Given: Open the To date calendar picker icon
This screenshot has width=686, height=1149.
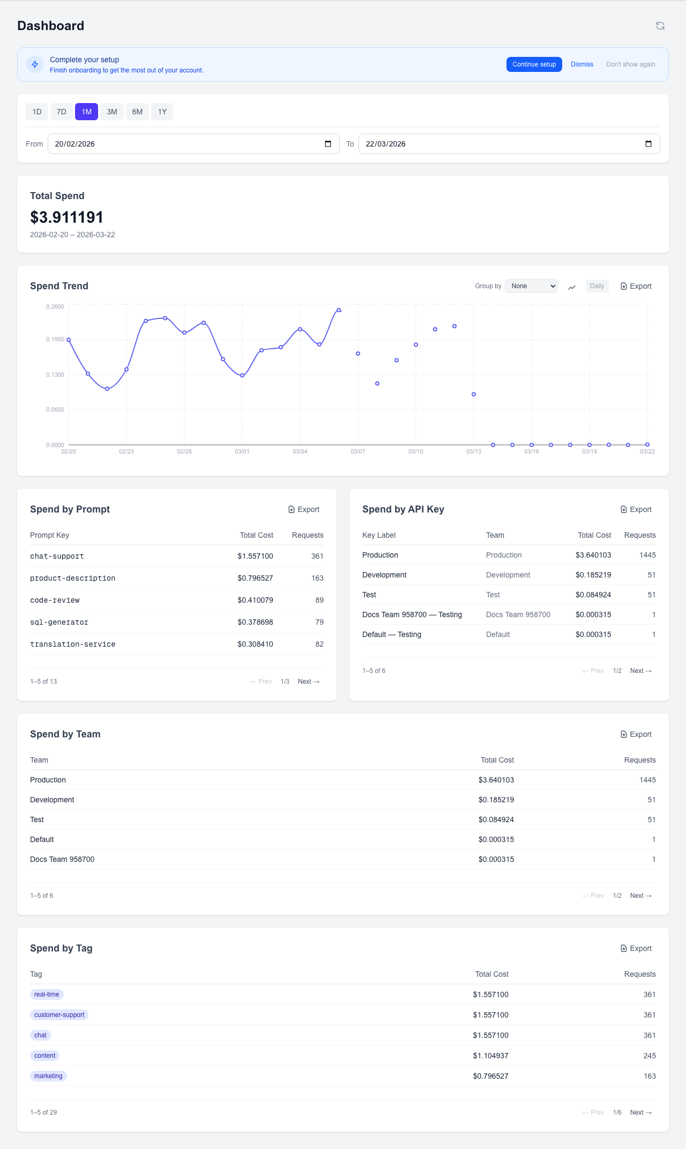Looking at the screenshot, I should pos(648,144).
